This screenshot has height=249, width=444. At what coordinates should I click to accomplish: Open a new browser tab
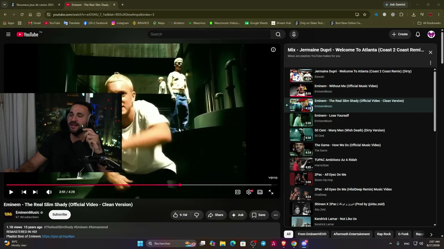coord(122,5)
